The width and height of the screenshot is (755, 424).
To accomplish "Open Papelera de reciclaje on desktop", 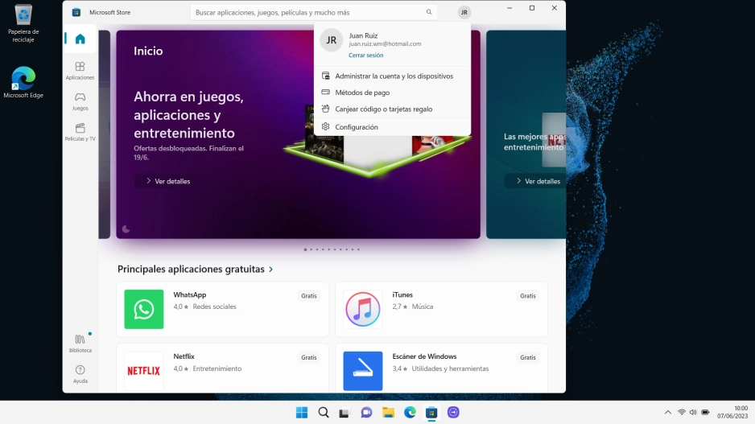I will tap(23, 23).
